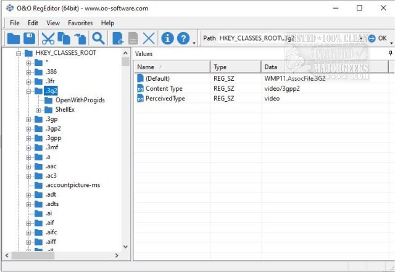Click the tree horizontal scrollbar left arrow
Viewport: 395px width, 272px height.
pyautogui.click(x=7, y=255)
